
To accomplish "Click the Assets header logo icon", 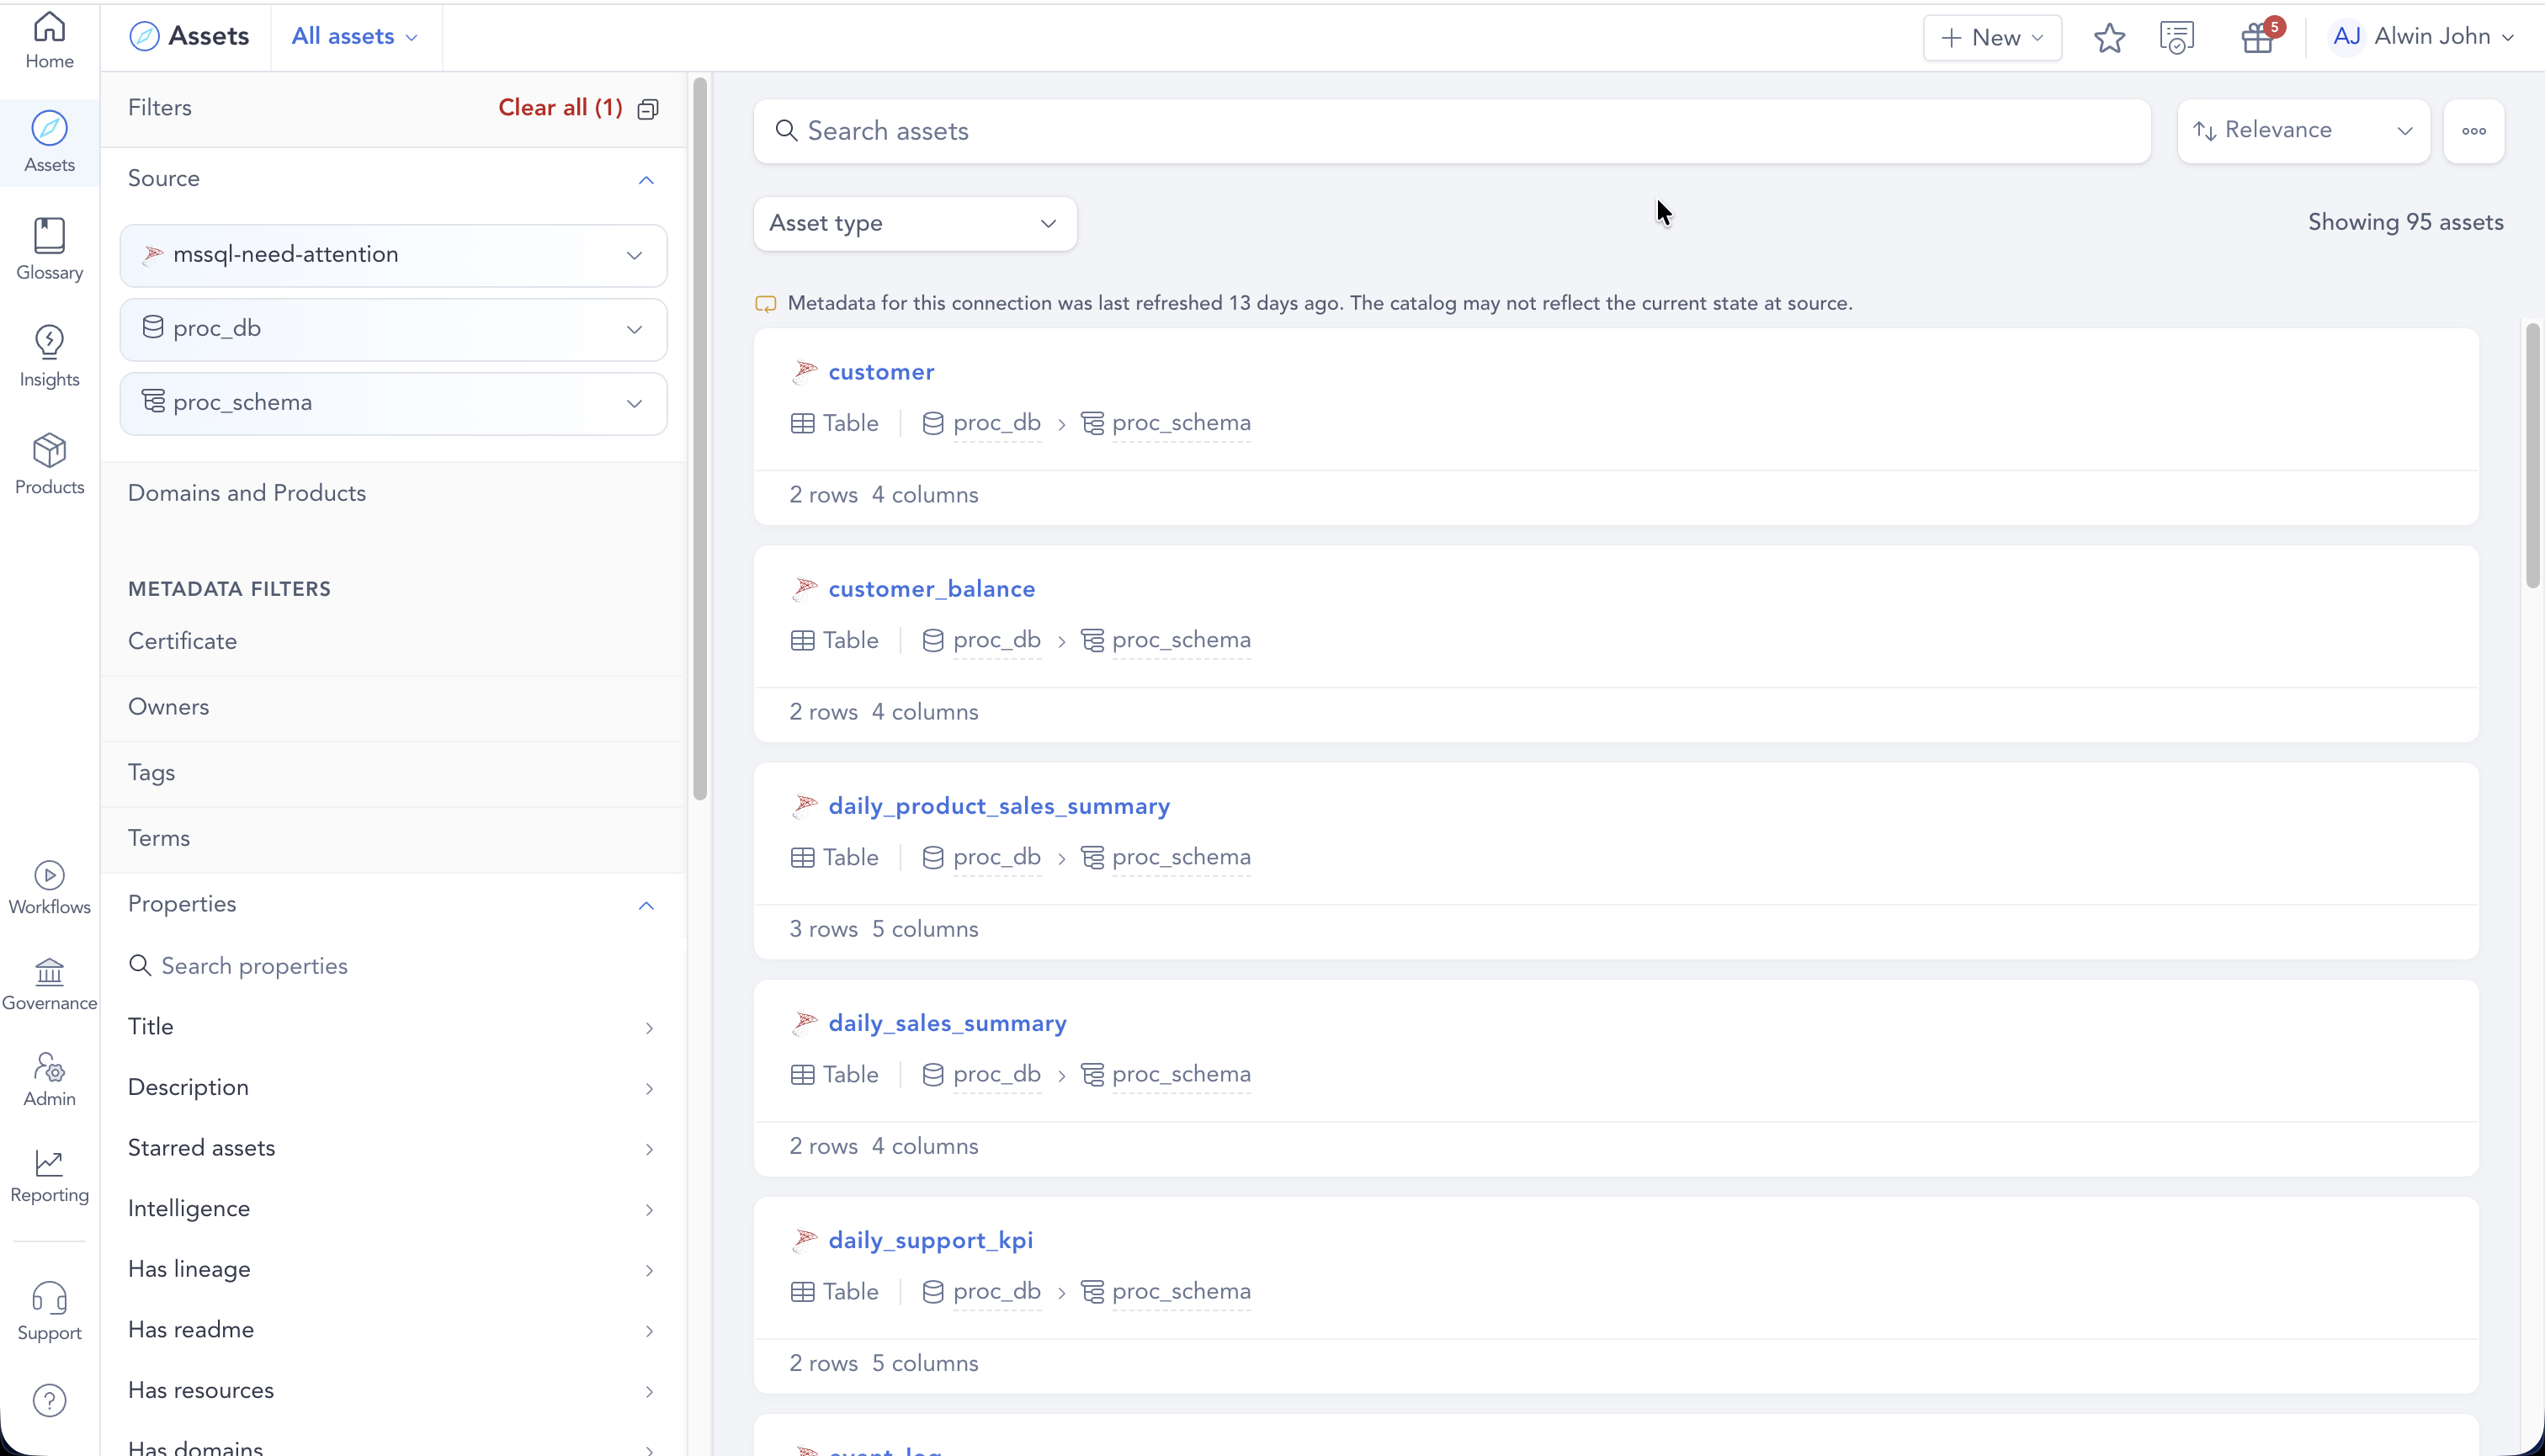I will coord(144,36).
